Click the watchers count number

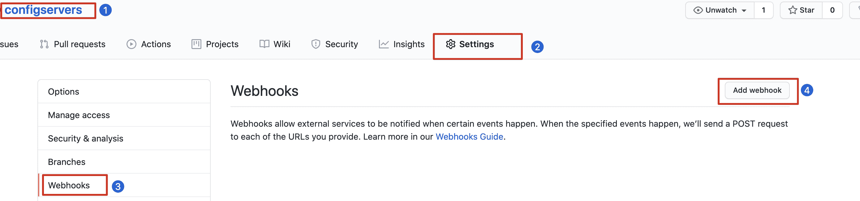tap(763, 10)
